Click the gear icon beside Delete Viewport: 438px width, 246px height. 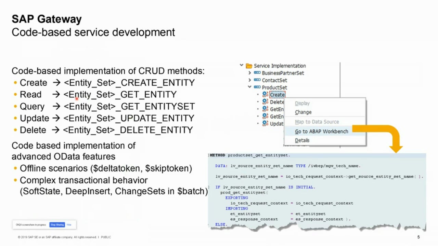coord(265,101)
